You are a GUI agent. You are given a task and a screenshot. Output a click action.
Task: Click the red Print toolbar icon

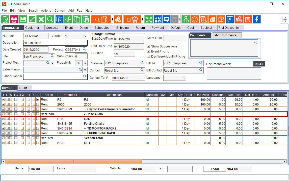coord(14,19)
